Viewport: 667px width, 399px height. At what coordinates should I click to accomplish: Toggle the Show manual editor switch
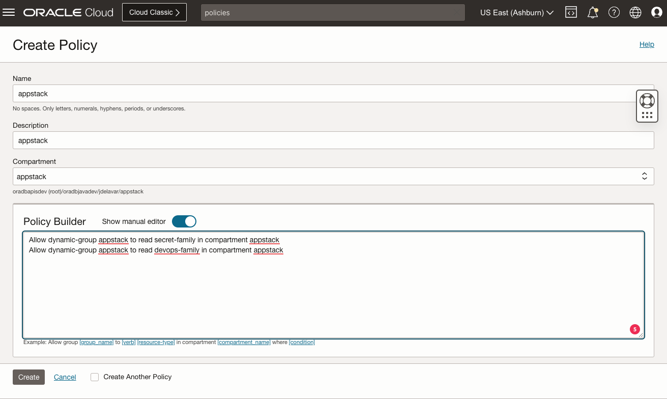tap(184, 221)
